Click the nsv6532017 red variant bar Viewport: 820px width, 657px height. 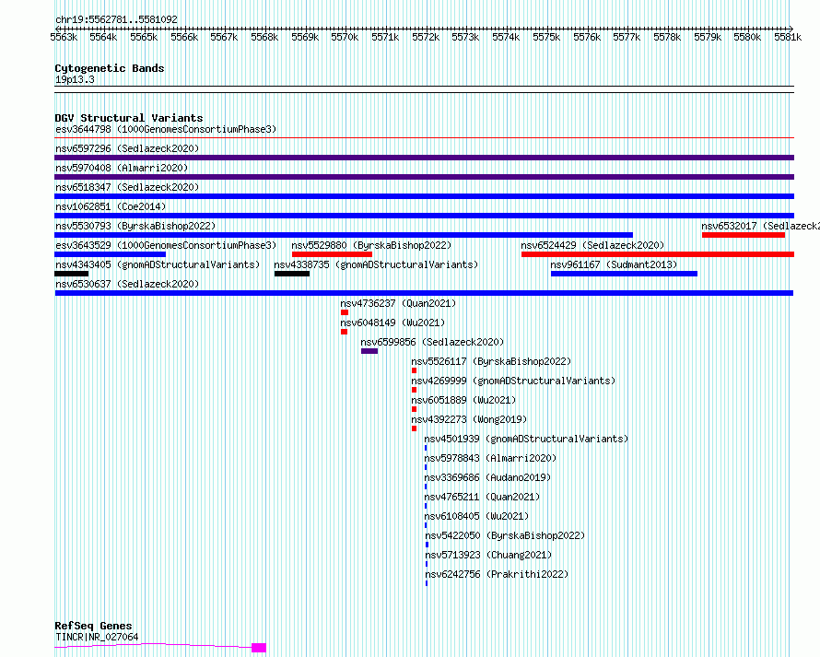click(x=744, y=235)
